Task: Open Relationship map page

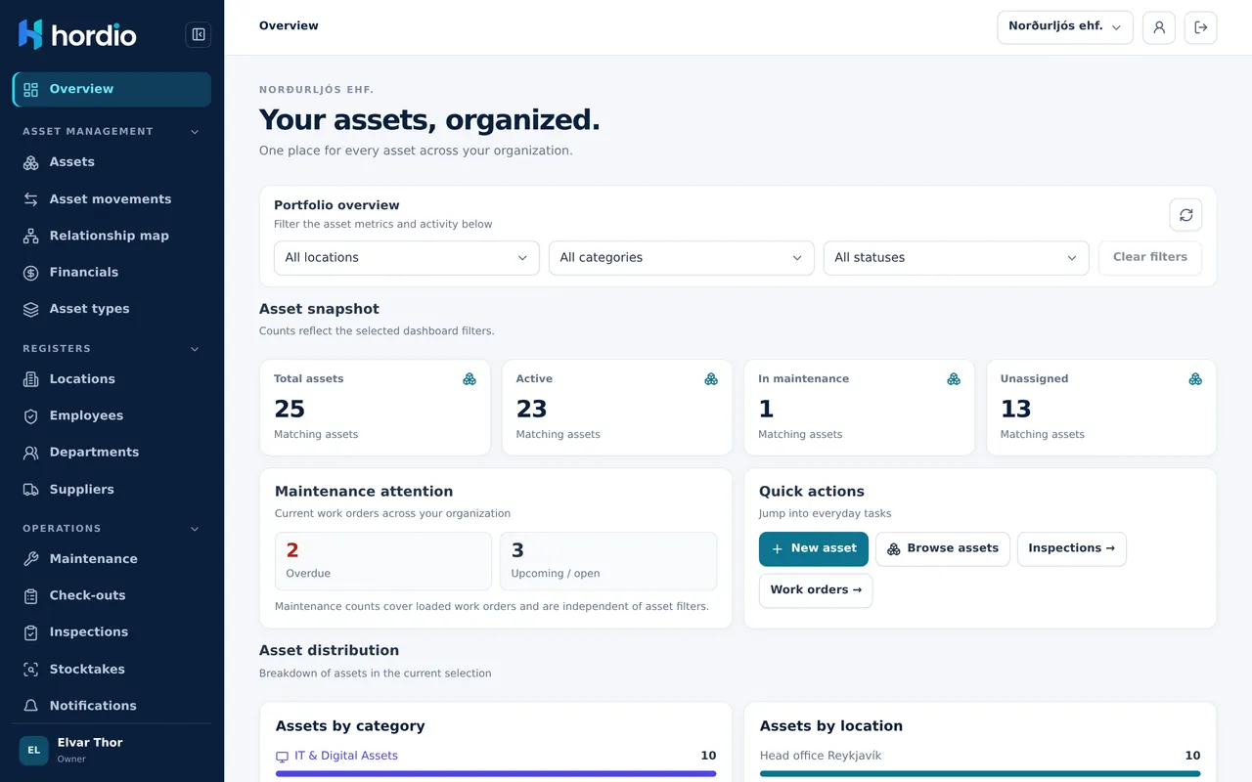Action: click(112, 236)
